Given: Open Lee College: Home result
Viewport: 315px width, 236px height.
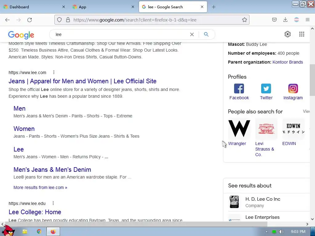Looking at the screenshot, I should pyautogui.click(x=35, y=212).
